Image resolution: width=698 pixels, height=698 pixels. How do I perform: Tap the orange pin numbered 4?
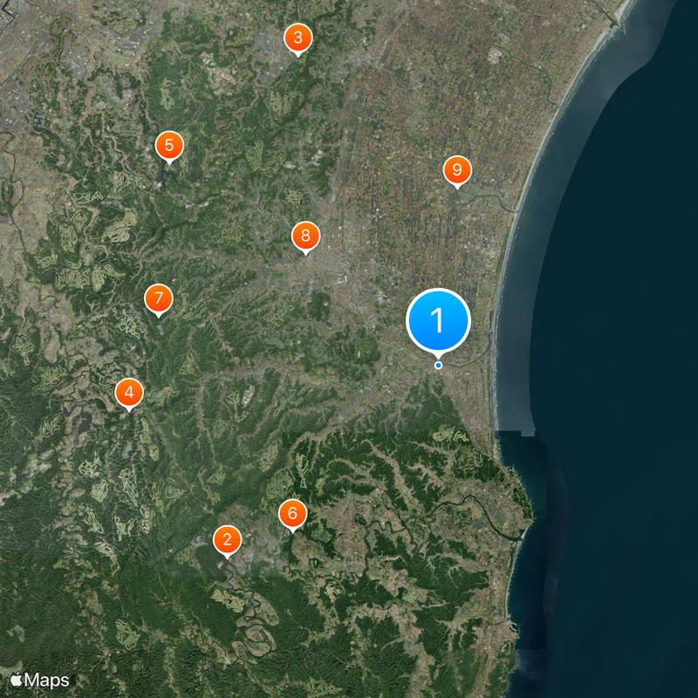pos(129,393)
